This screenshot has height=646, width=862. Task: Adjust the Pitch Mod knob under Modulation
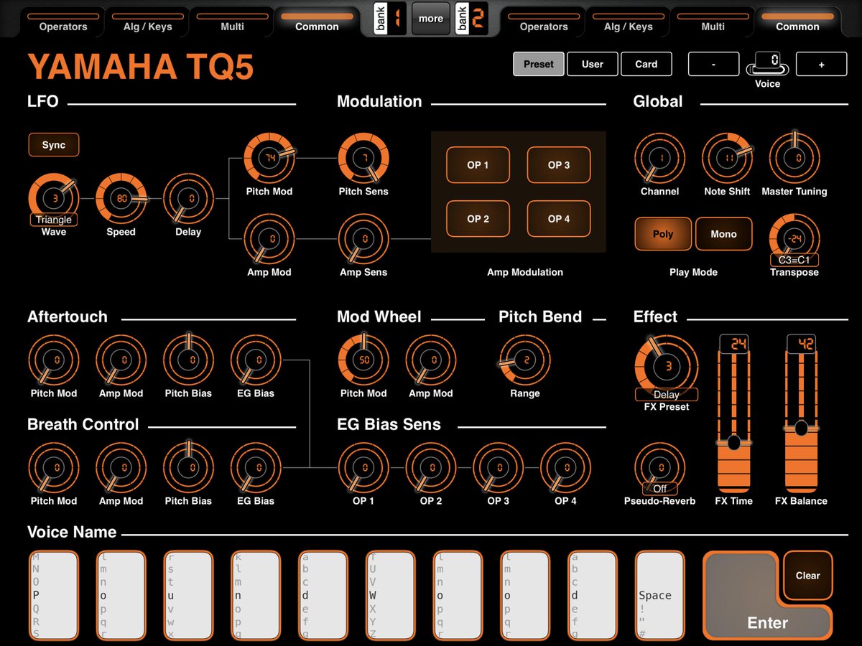(269, 159)
